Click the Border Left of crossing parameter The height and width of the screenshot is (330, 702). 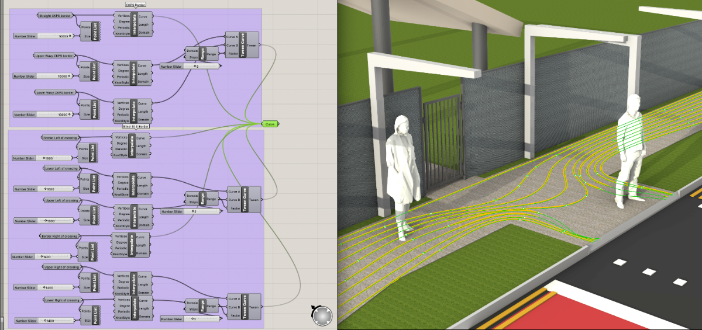(x=60, y=138)
